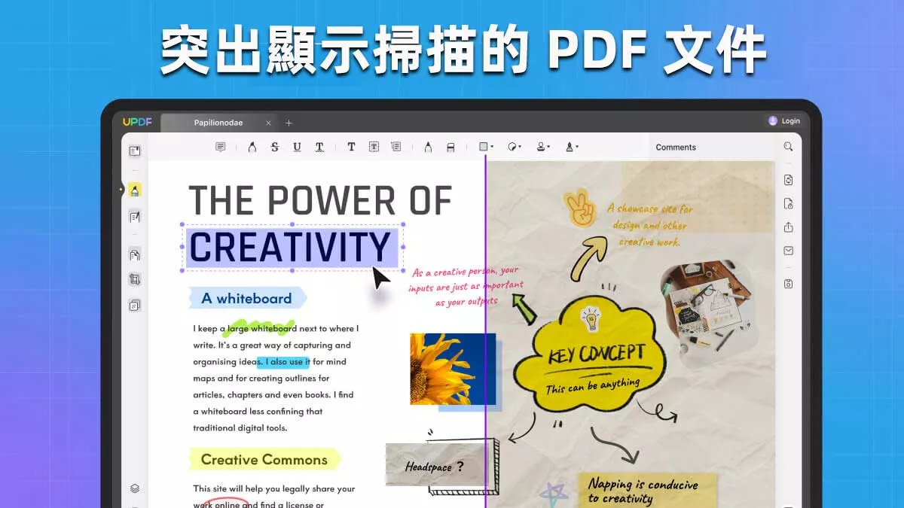This screenshot has height=508, width=904.
Task: Open Search in right sidebar
Action: click(788, 147)
